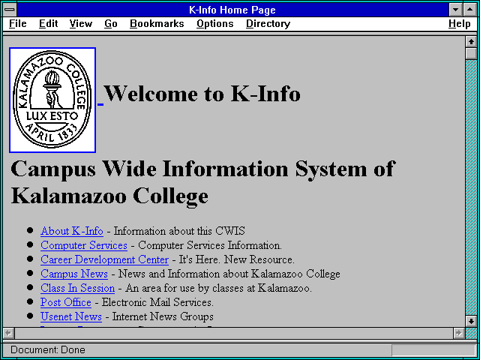Click 'Electronic Mail Services.' description text
This screenshot has width=480, height=360.
pyautogui.click(x=157, y=302)
